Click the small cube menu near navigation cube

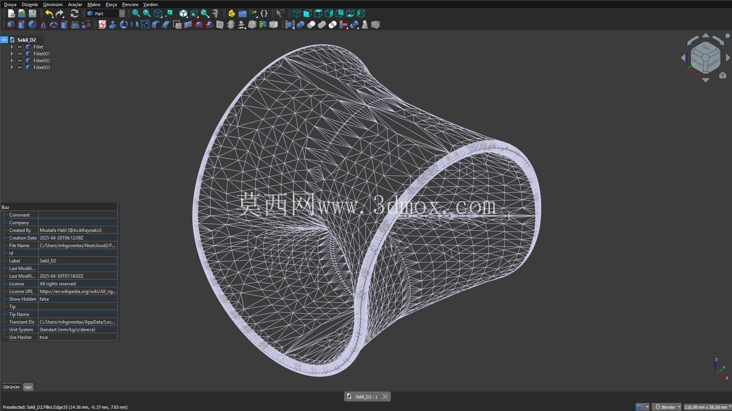[x=722, y=76]
